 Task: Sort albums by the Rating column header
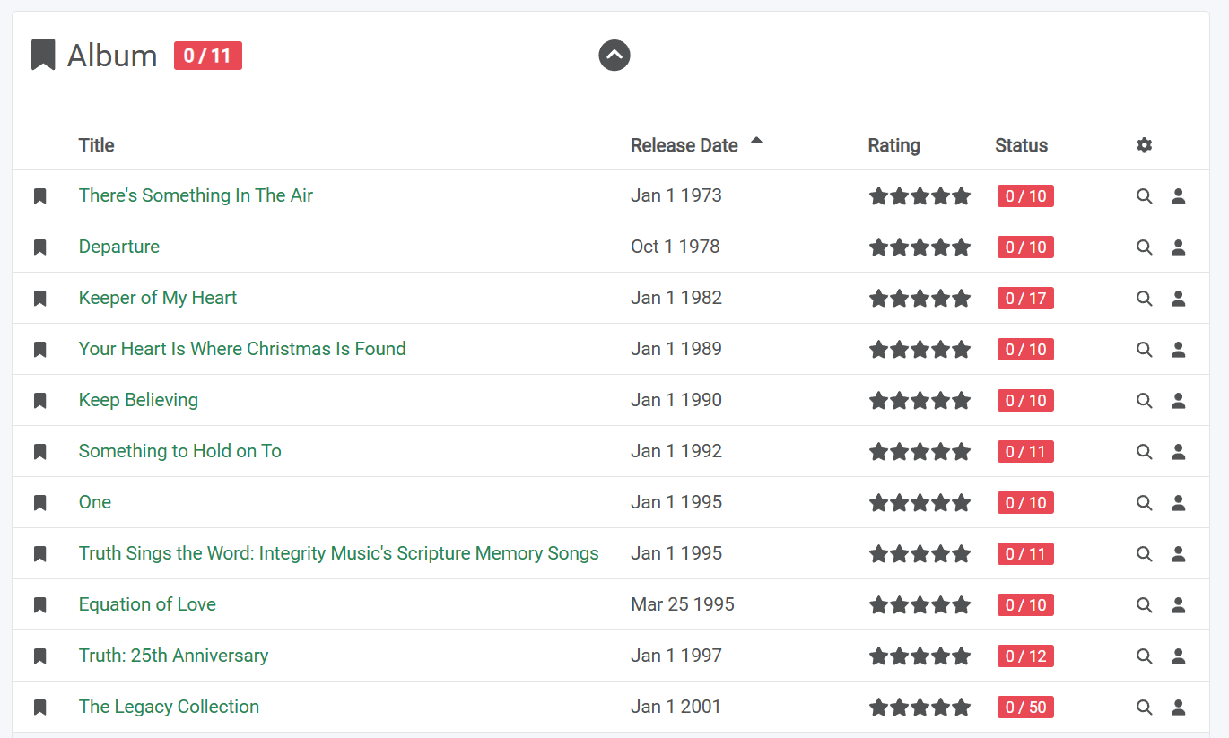coord(893,145)
